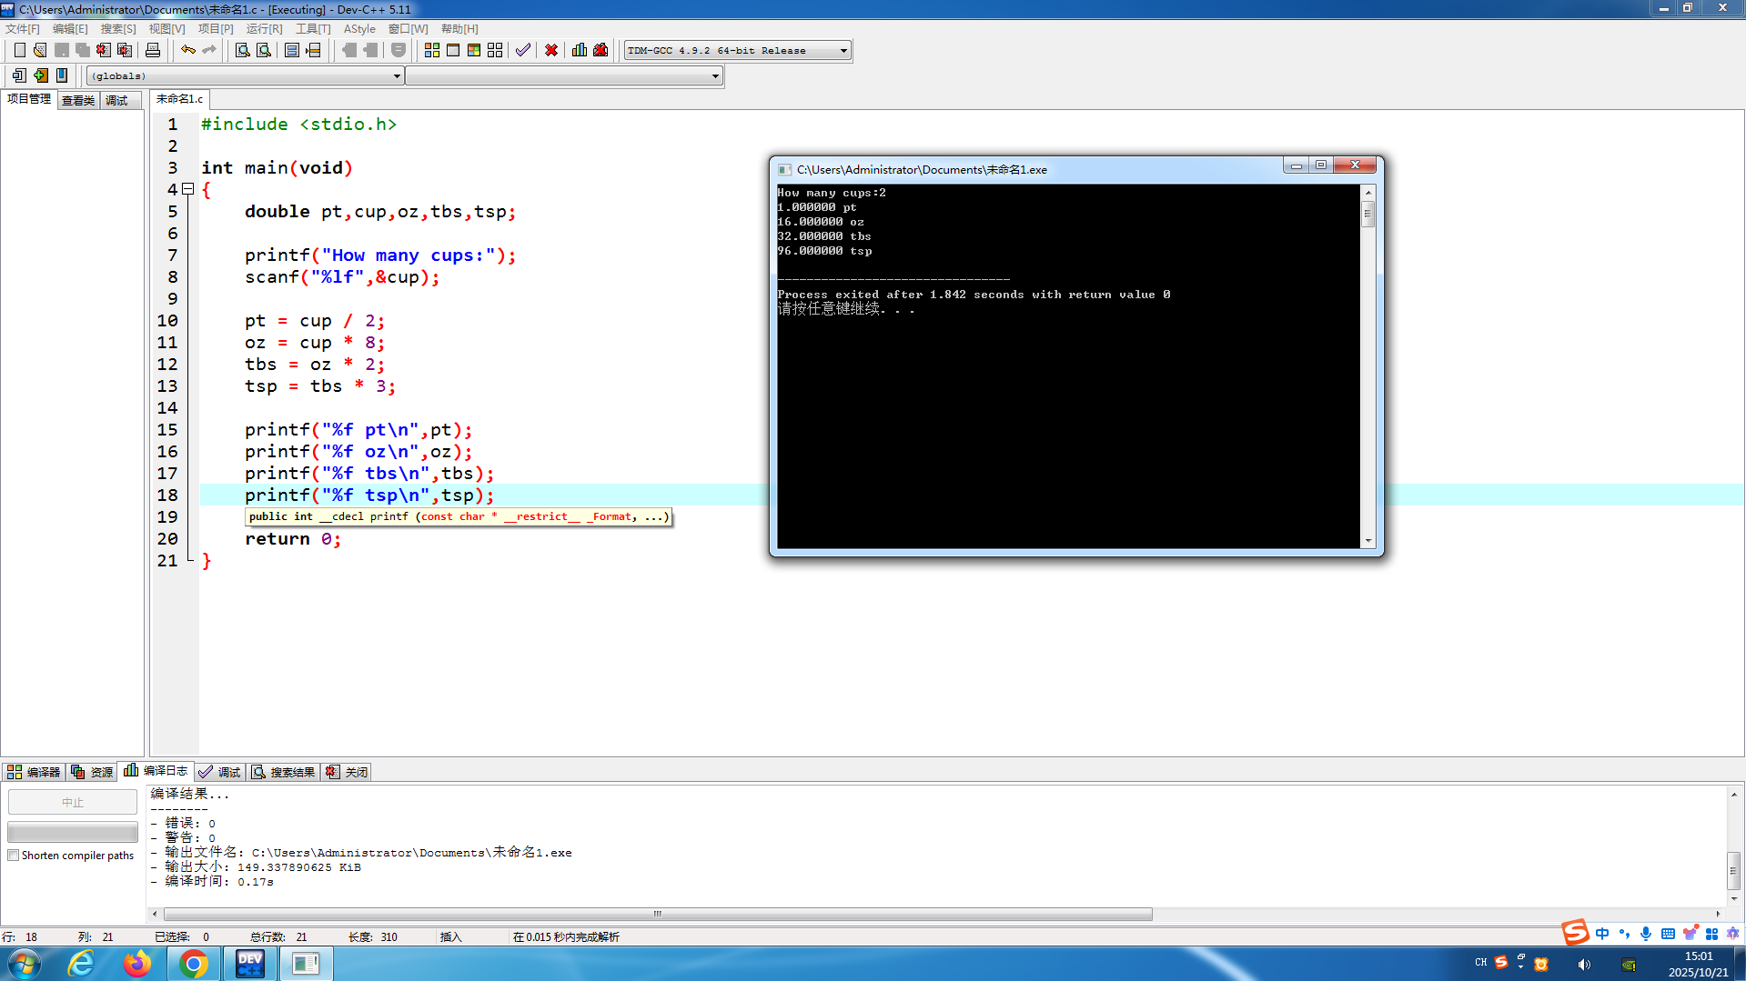This screenshot has width=1746, height=981.
Task: Open the 编辑[E] menu
Action: tap(70, 29)
